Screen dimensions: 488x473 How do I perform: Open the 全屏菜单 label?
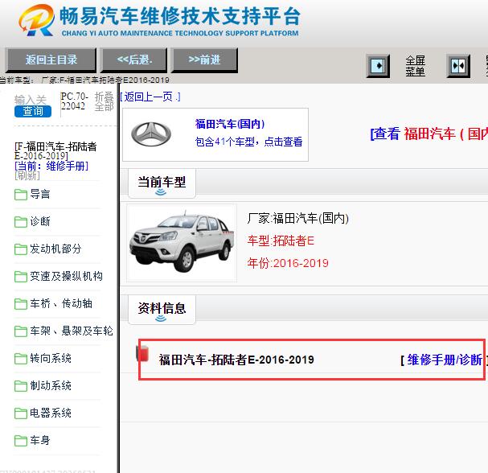[415, 66]
